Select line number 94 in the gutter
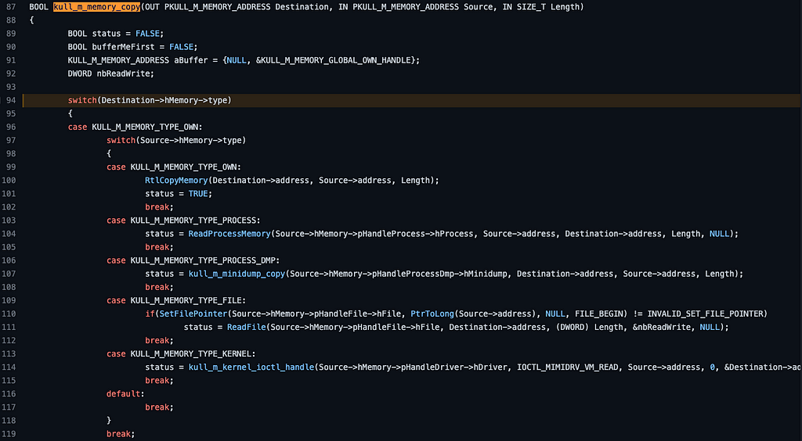Viewport: 802px width, 441px height. (11, 100)
